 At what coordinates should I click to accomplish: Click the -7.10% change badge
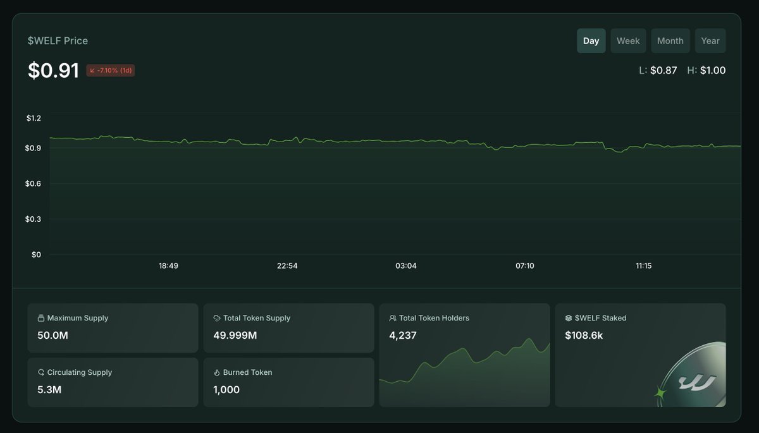pyautogui.click(x=110, y=70)
